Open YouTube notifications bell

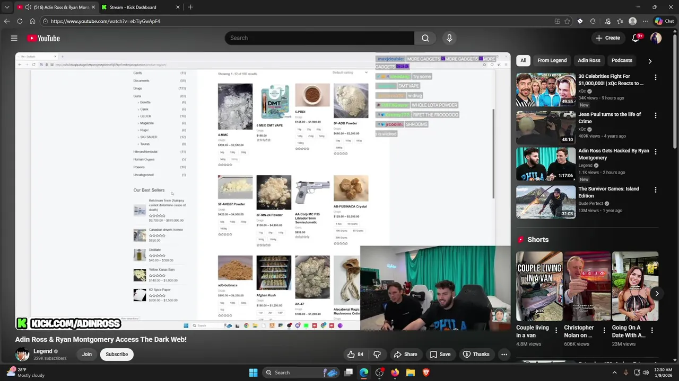(x=636, y=38)
